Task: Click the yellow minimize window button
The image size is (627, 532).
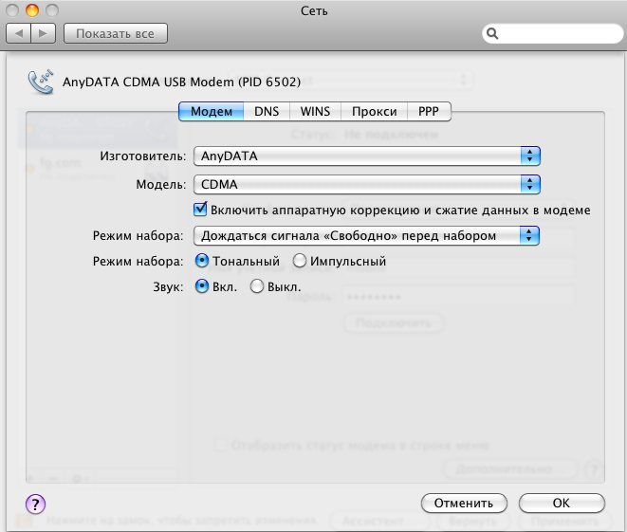Action: click(x=32, y=10)
